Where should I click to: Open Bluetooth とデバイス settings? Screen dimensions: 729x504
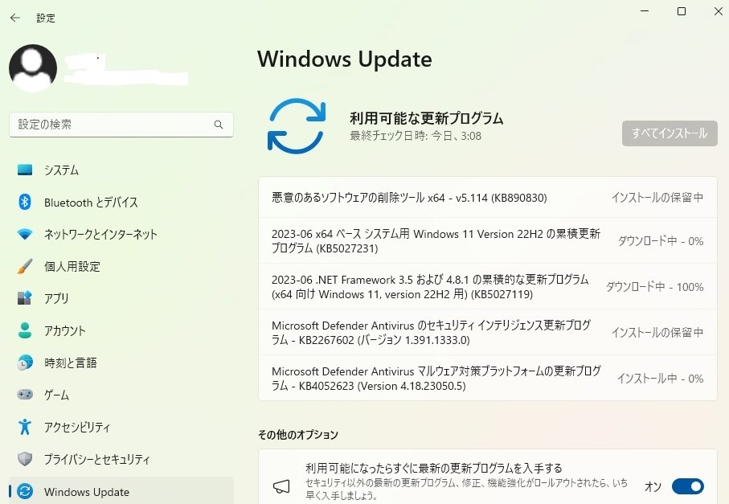tap(121, 203)
